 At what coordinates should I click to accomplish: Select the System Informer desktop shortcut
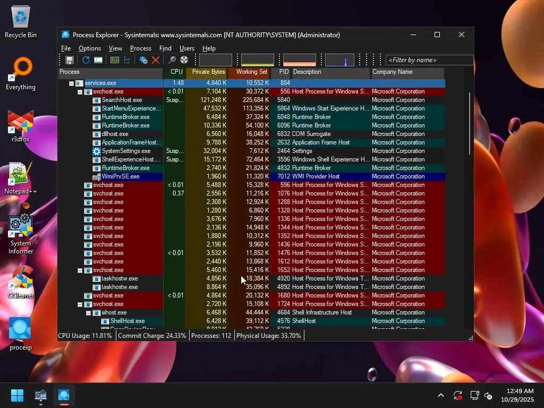click(21, 234)
